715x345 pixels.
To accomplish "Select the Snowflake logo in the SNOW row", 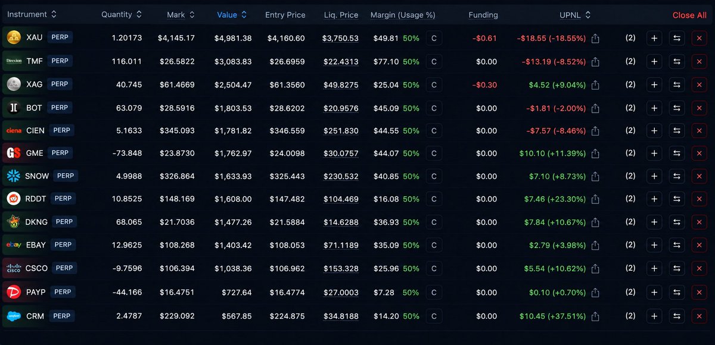I will coord(14,176).
